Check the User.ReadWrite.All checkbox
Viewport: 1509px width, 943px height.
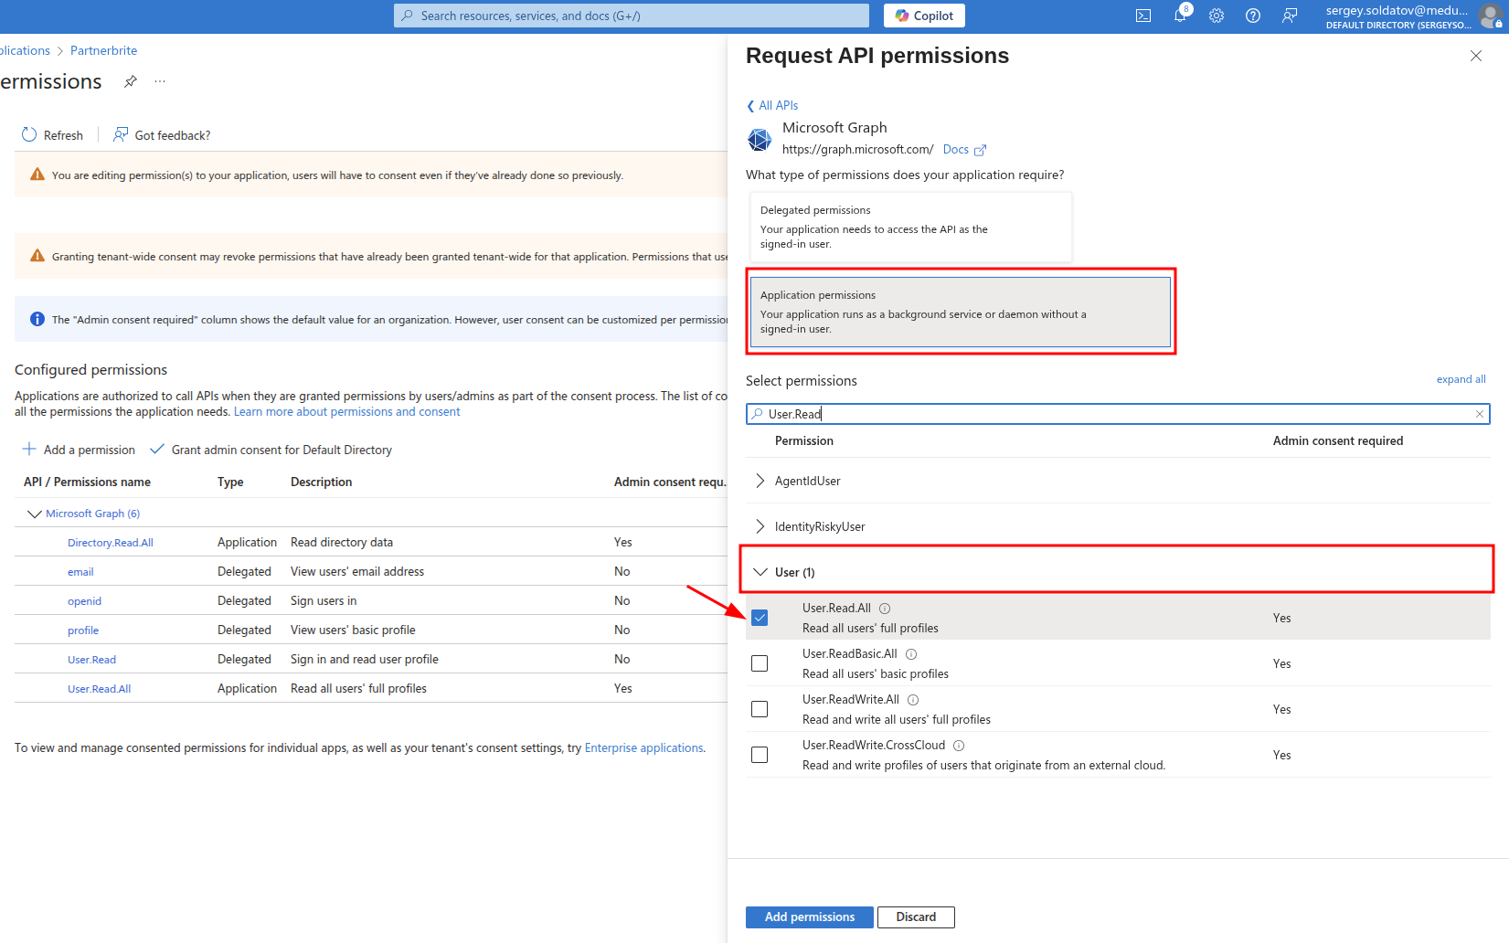click(760, 709)
